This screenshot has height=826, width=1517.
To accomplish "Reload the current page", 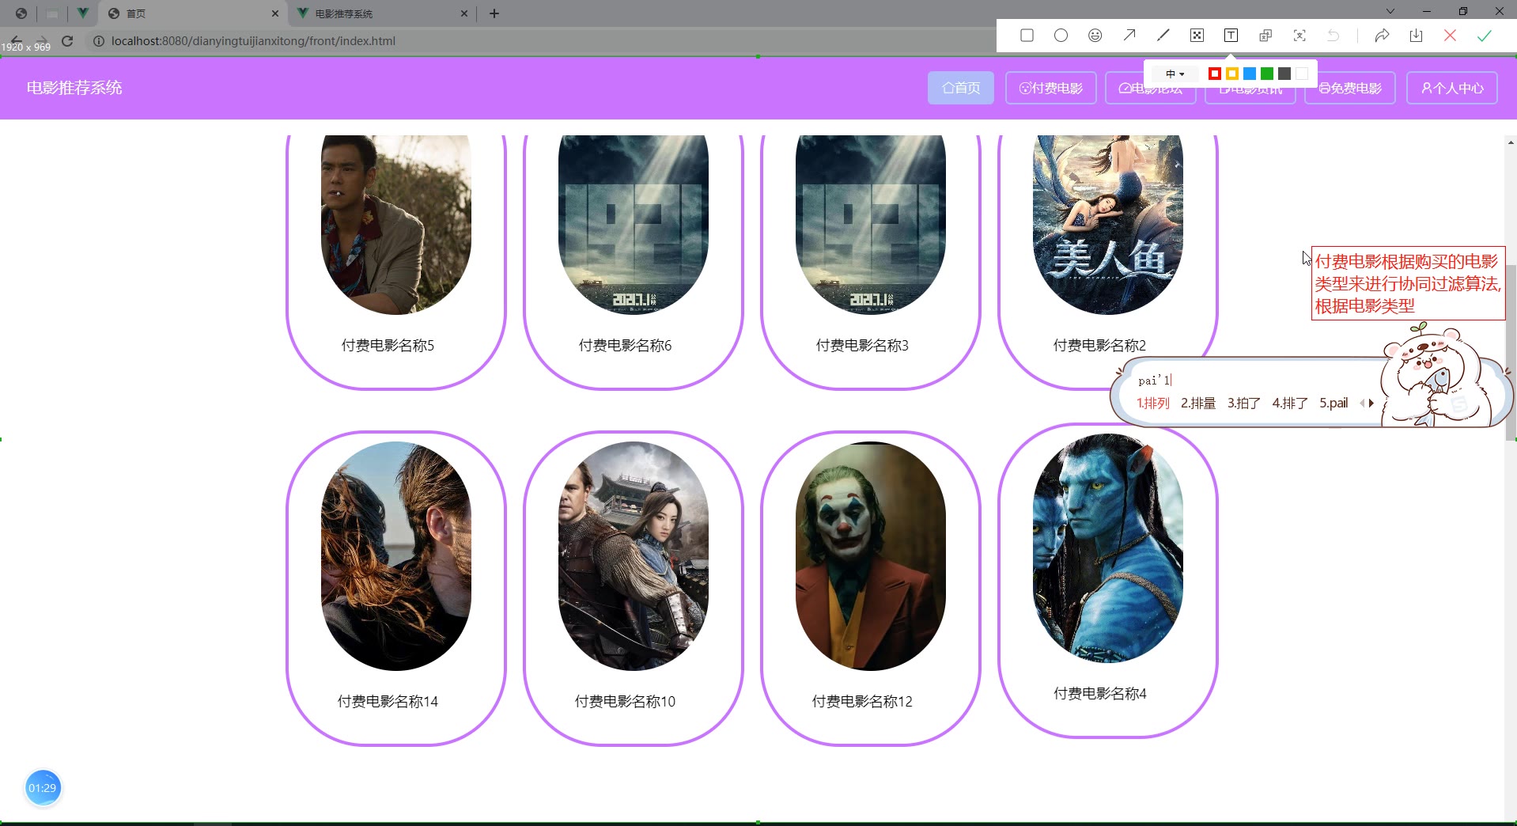I will (67, 41).
